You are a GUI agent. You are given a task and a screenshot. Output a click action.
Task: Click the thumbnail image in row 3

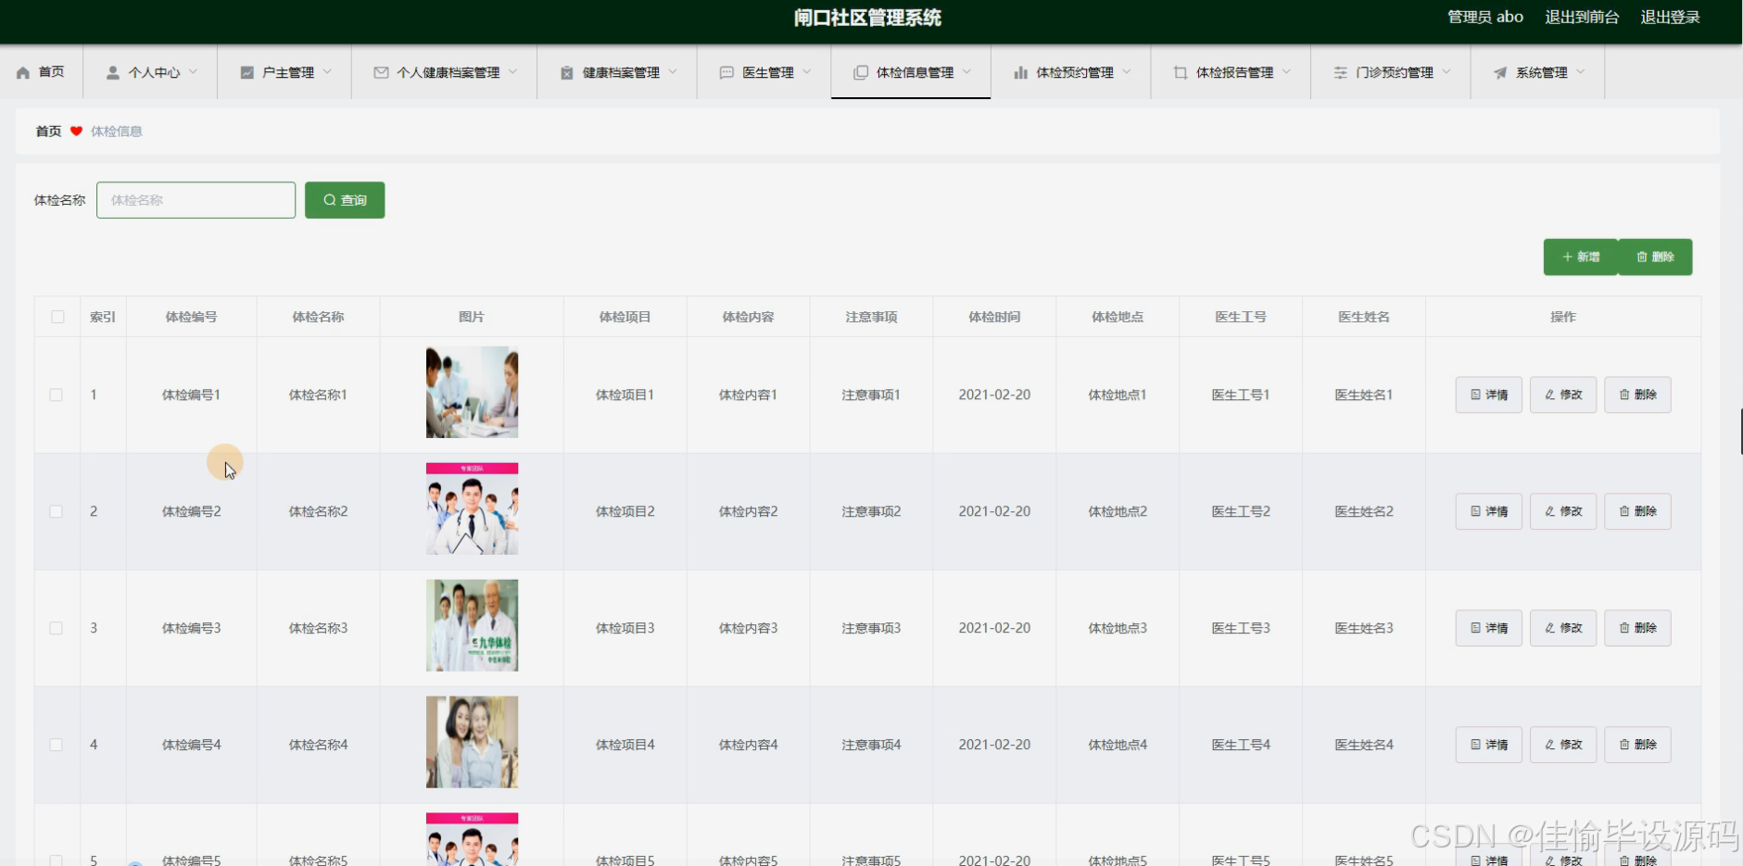472,625
